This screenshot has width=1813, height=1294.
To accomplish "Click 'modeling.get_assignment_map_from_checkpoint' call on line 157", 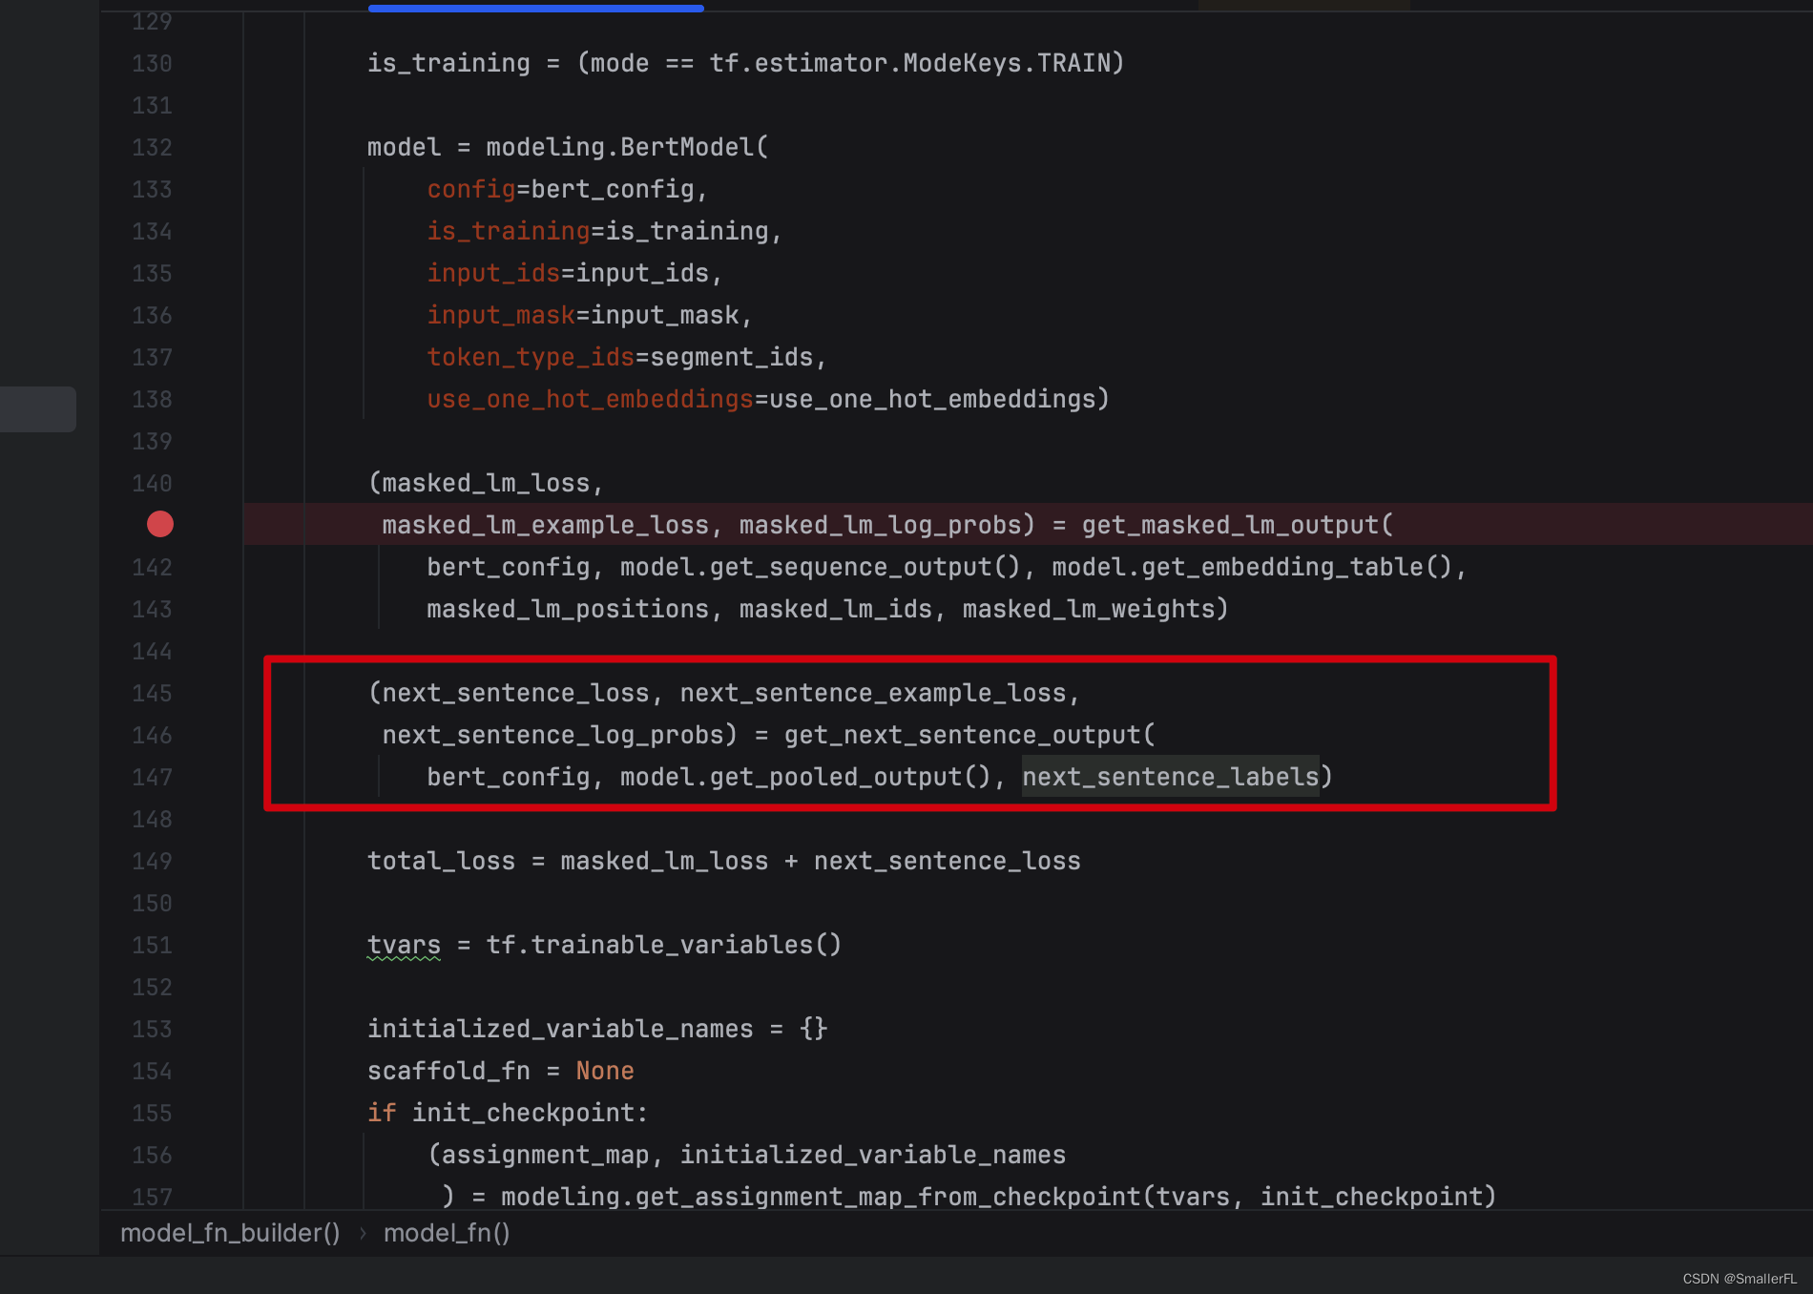I will (x=821, y=1197).
